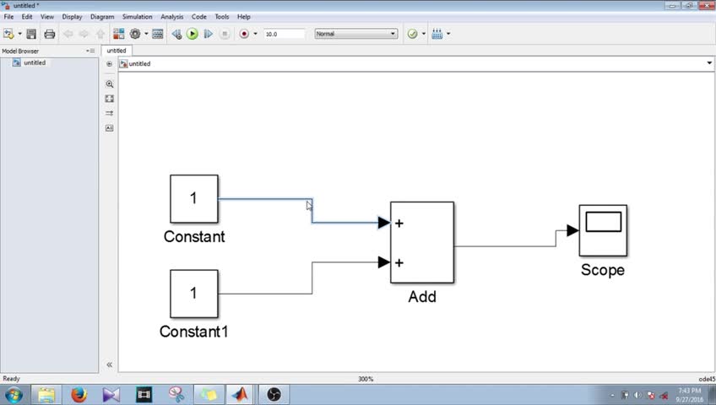This screenshot has height=405, width=716.
Task: Toggle the Hide/Show Explorer Bar icon
Action: (109, 64)
